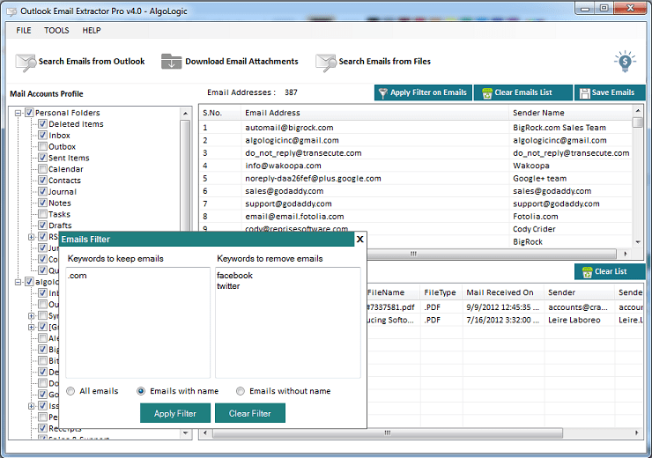Click the Search Emails from Outlook icon
This screenshot has height=458, width=652.
(x=26, y=62)
